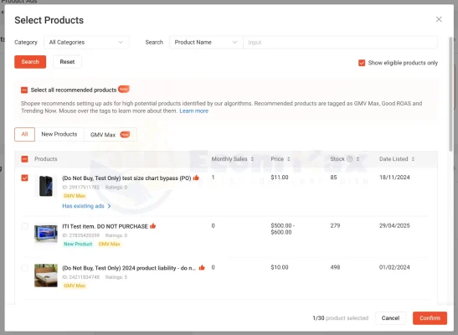
Task: Click thumbs-up icon beside test size chart bypass
Action: pyautogui.click(x=196, y=178)
